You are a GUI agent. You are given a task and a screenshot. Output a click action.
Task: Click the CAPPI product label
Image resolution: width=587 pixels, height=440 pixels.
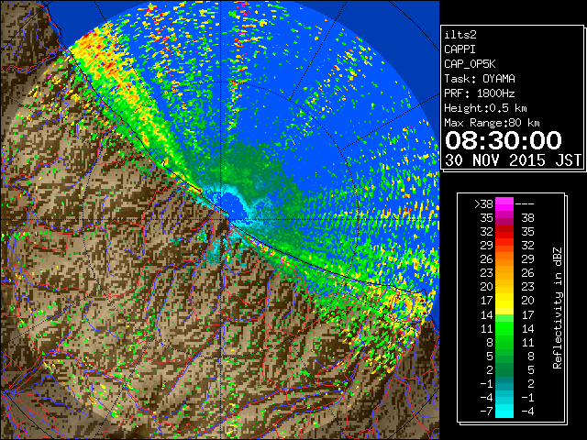tap(460, 49)
